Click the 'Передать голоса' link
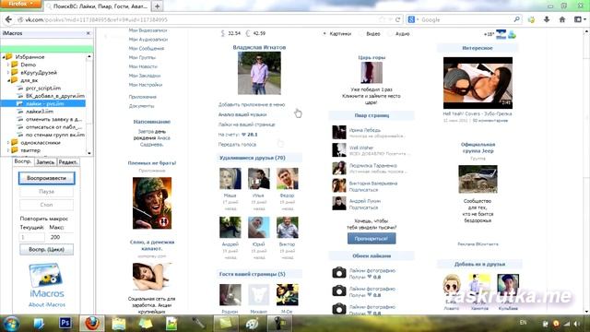 pos(237,145)
